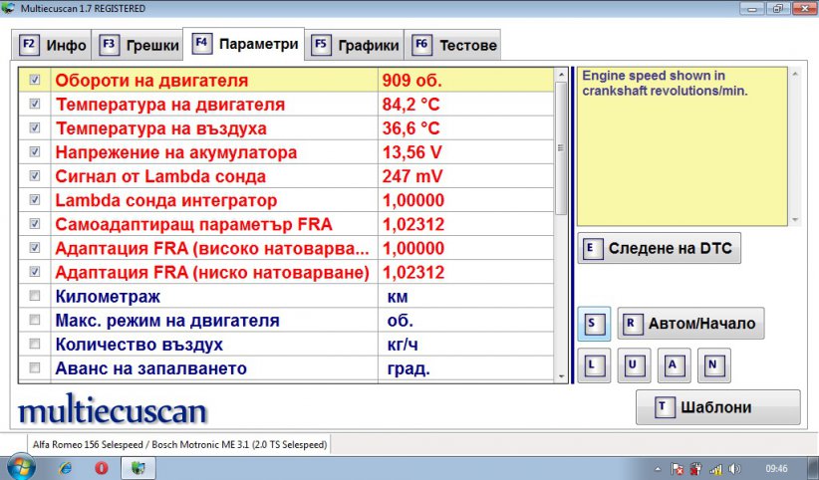Open Internet Explorer from the taskbar

[66, 466]
